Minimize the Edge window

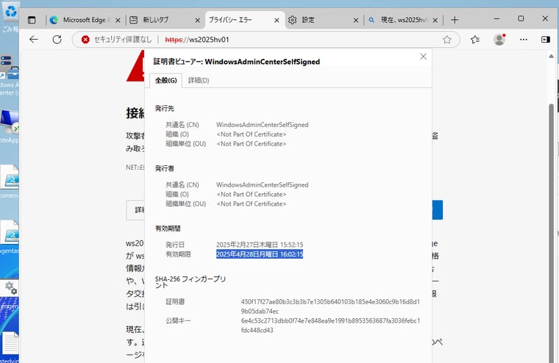coord(496,18)
